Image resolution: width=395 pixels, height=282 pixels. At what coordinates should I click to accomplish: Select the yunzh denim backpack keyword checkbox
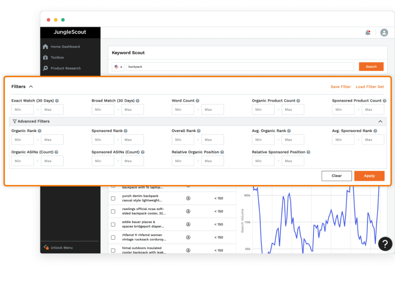[x=113, y=198]
